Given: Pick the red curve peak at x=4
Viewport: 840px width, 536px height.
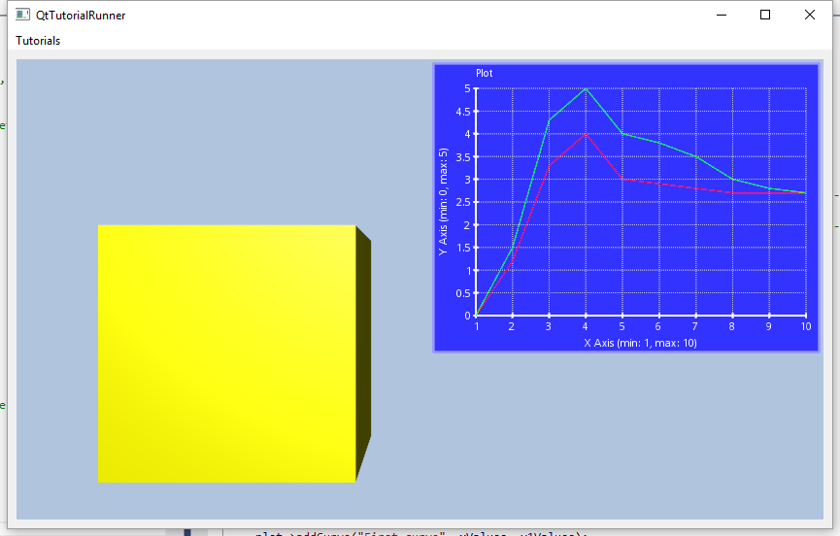Looking at the screenshot, I should (586, 134).
